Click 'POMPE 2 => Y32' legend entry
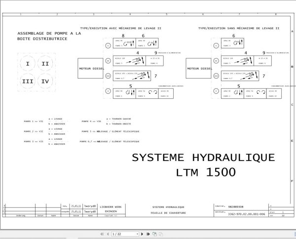 34,131
